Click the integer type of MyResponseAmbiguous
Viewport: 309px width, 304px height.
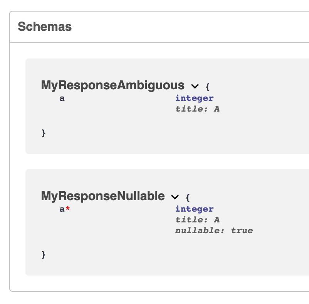[x=194, y=98]
